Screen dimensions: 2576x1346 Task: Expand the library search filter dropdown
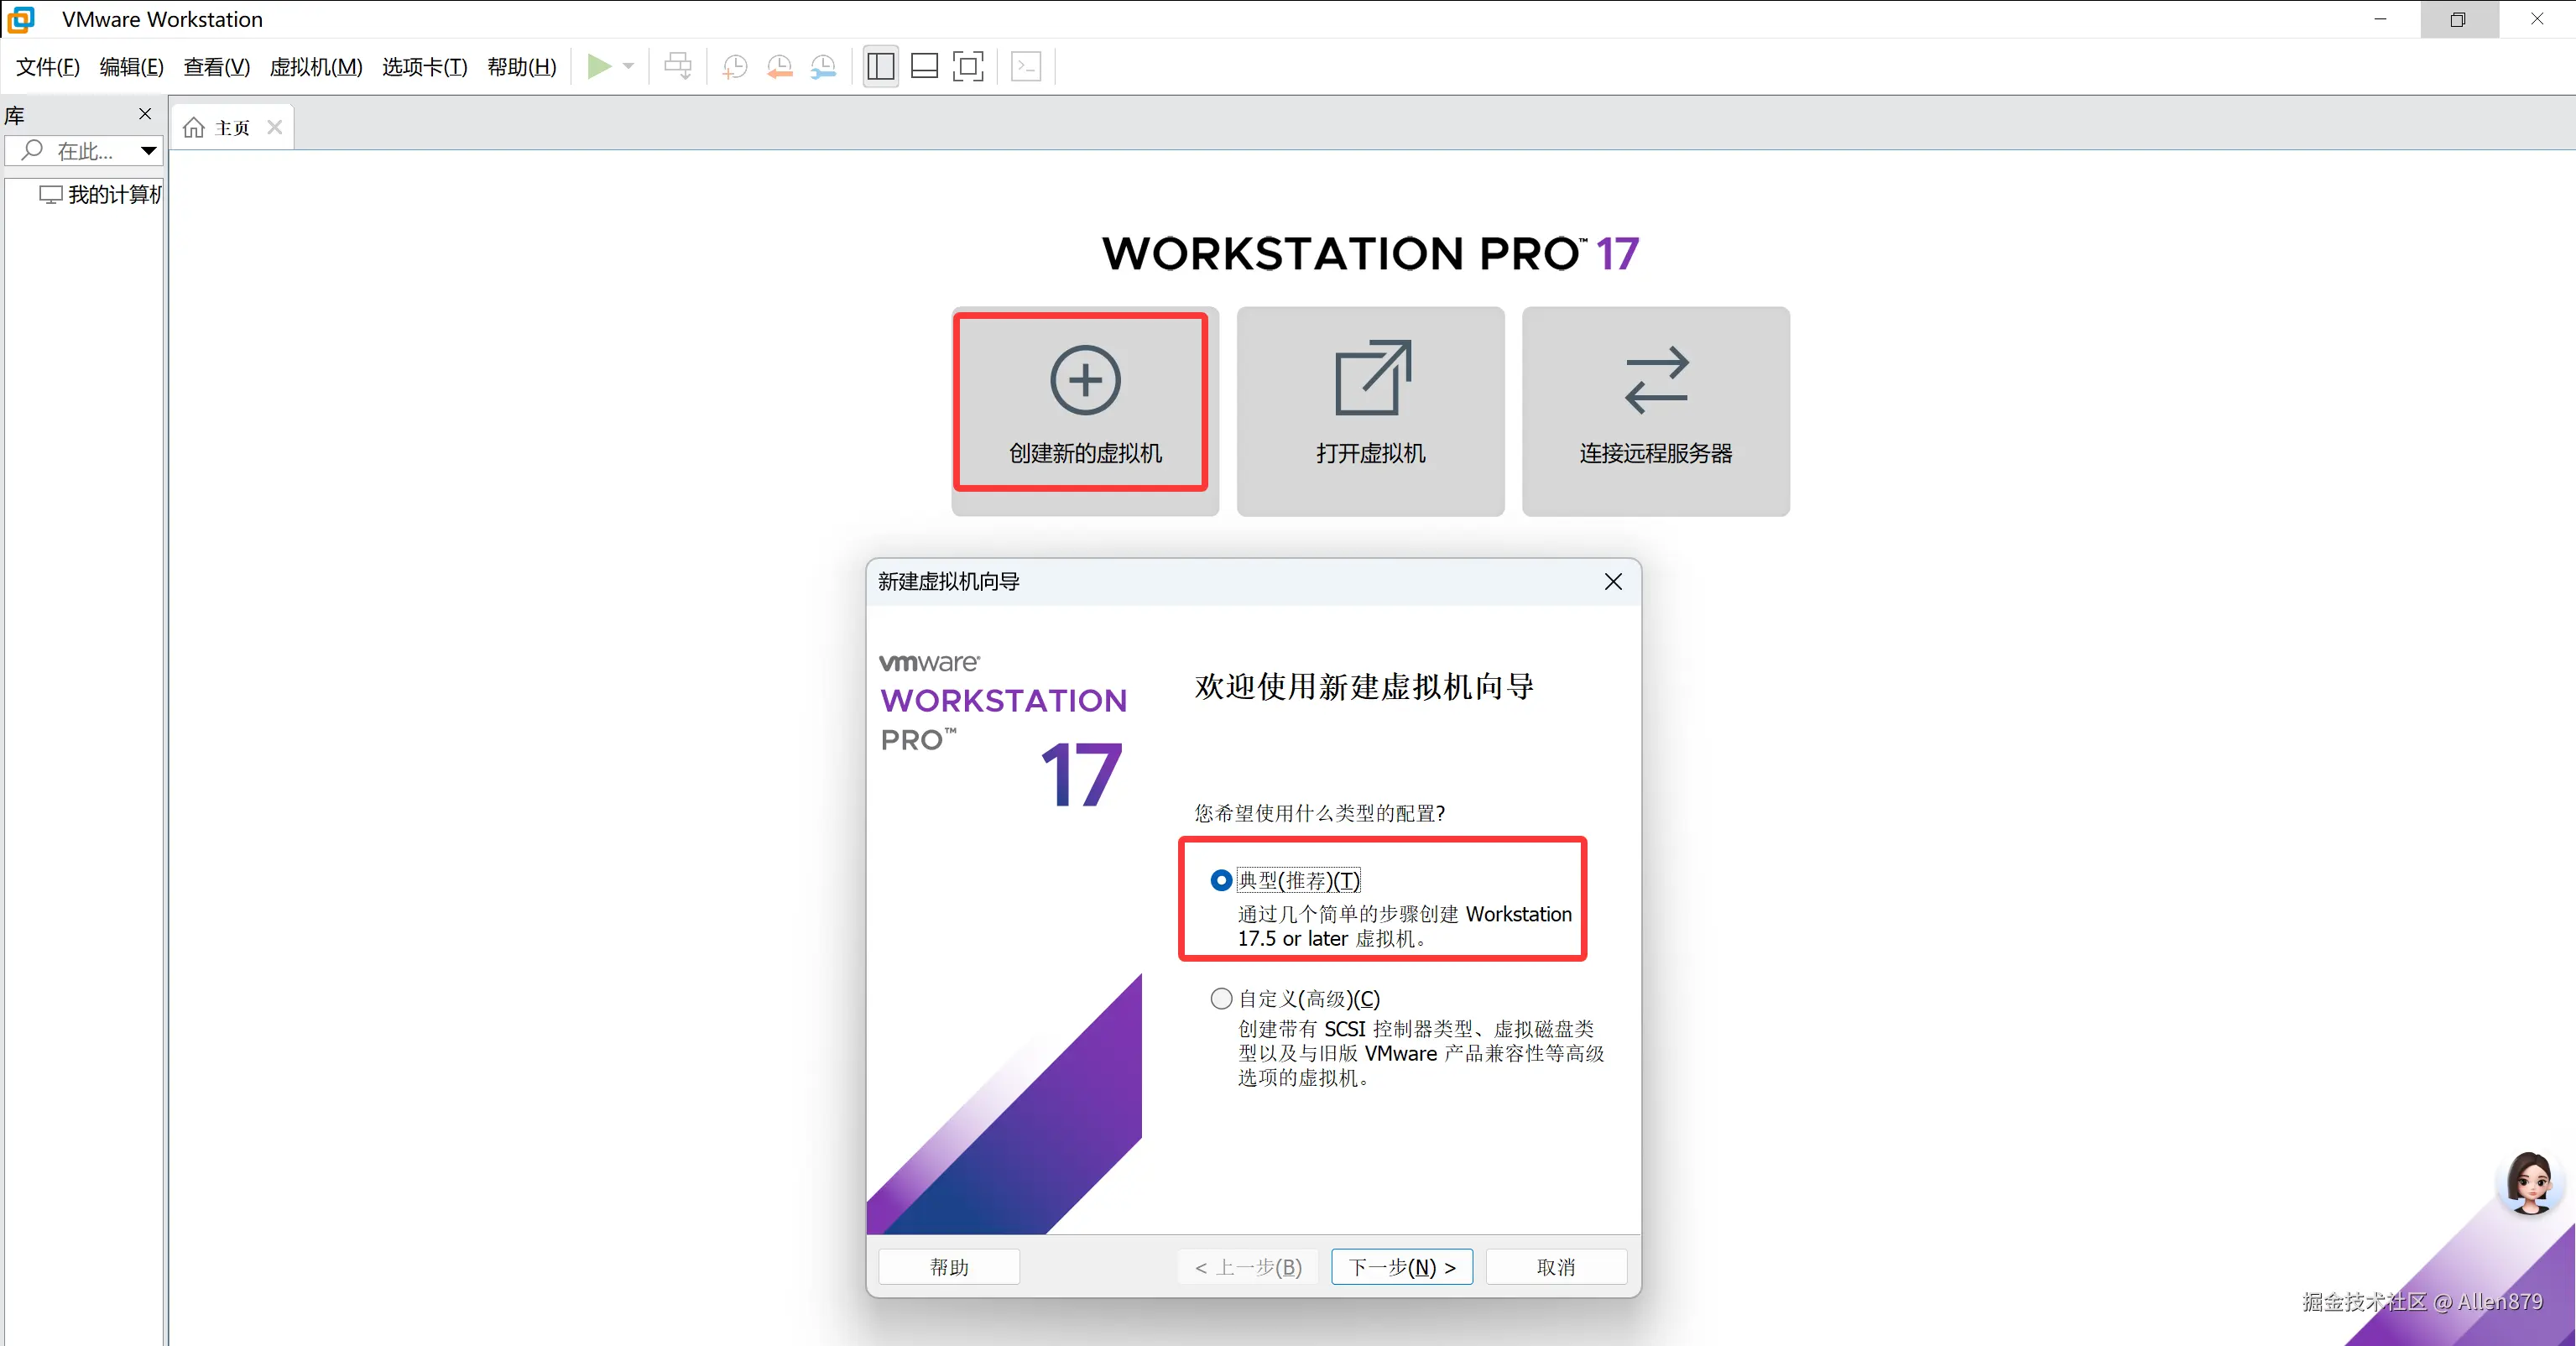(x=148, y=151)
